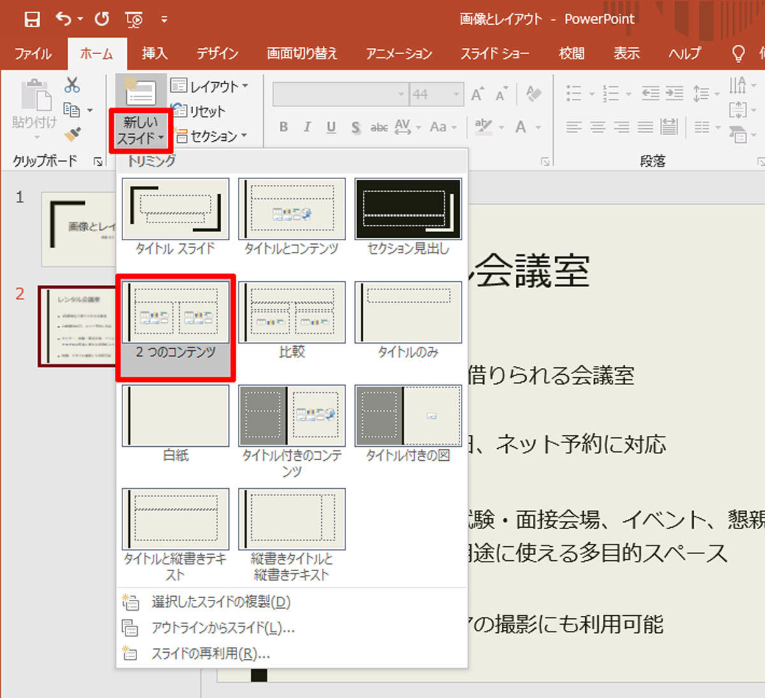Click the decrease font size icon
This screenshot has height=698, width=765.
pos(502,94)
